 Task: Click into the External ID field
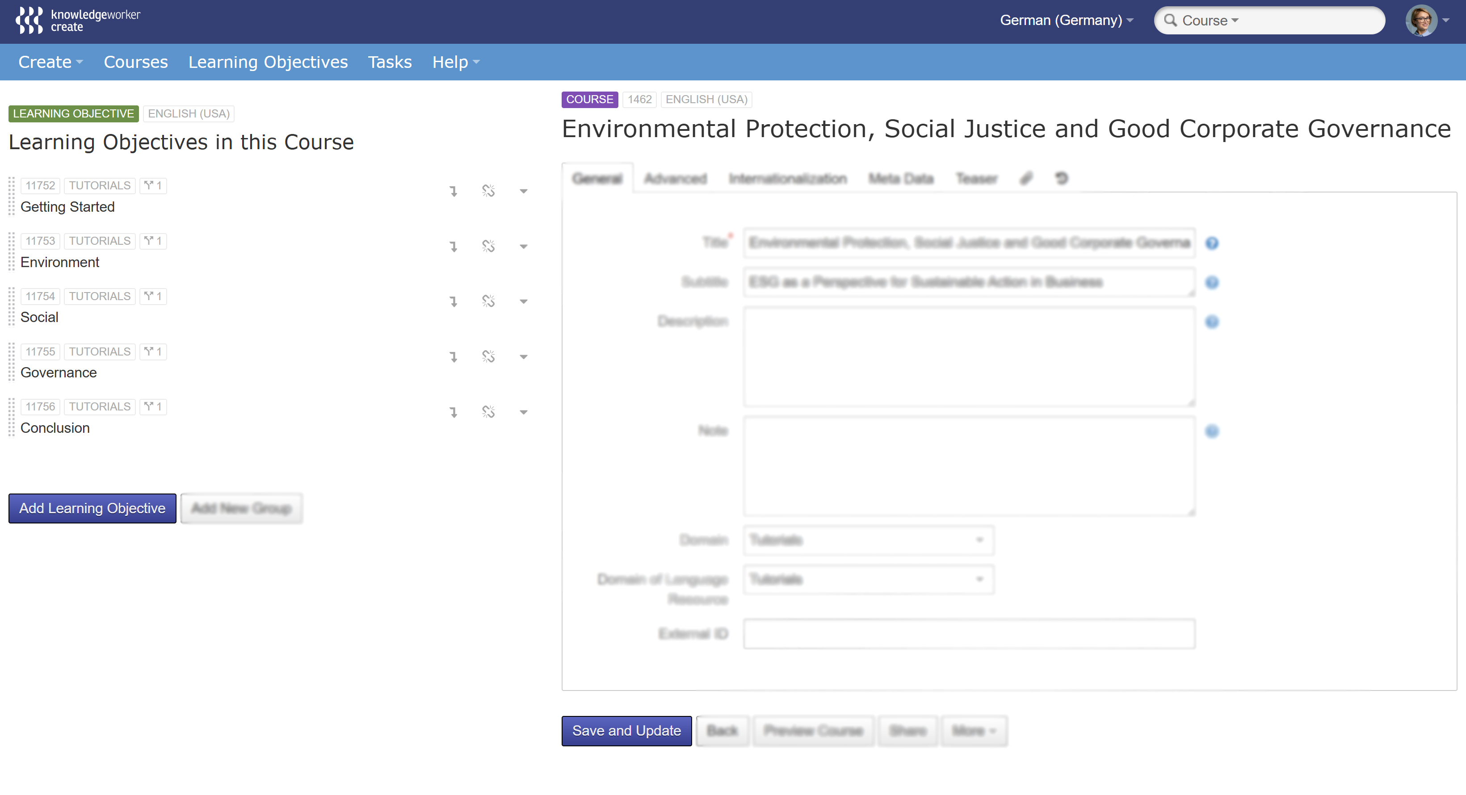click(x=969, y=633)
